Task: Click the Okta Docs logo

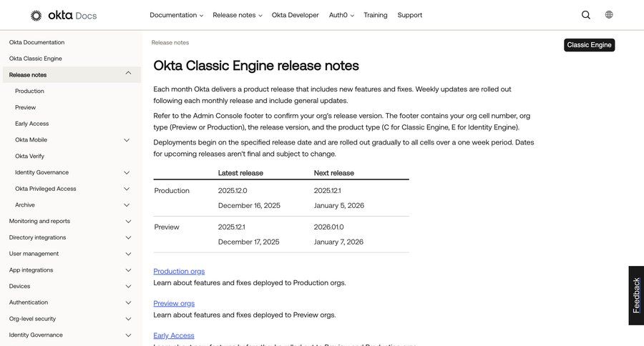Action: pos(63,15)
